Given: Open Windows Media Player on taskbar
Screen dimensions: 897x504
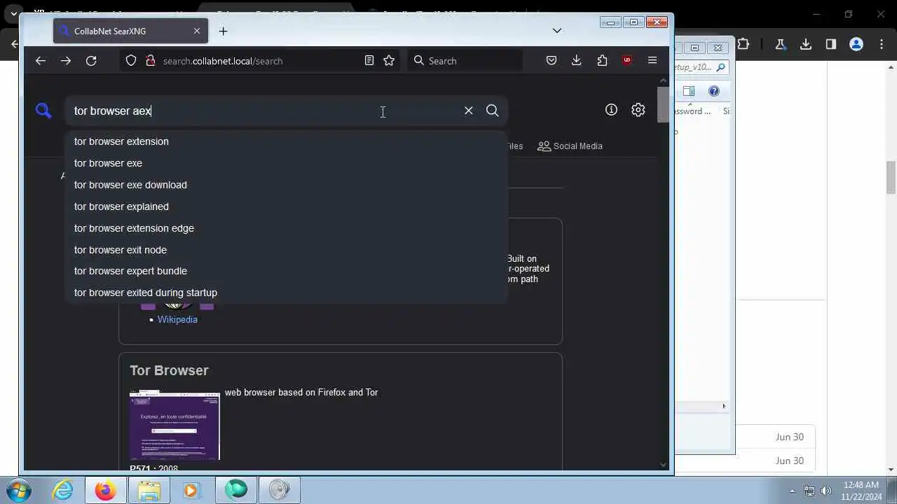Looking at the screenshot, I should (192, 490).
